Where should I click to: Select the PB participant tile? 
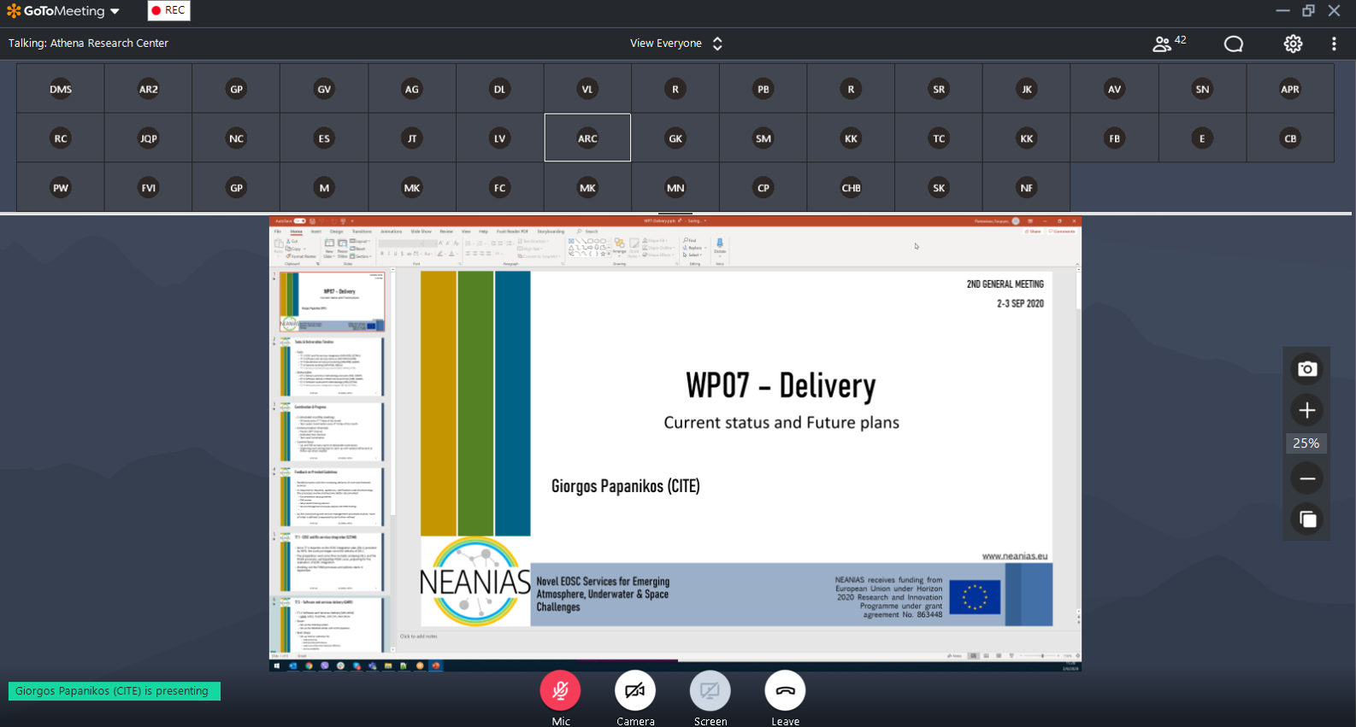click(x=763, y=89)
